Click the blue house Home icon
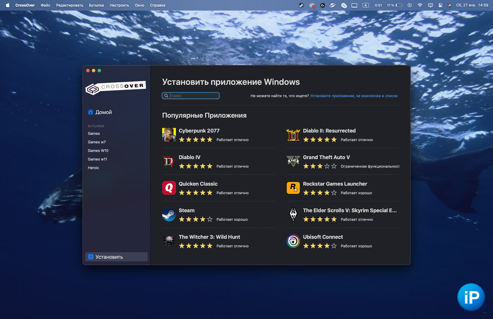The image size is (493, 319). pos(91,112)
